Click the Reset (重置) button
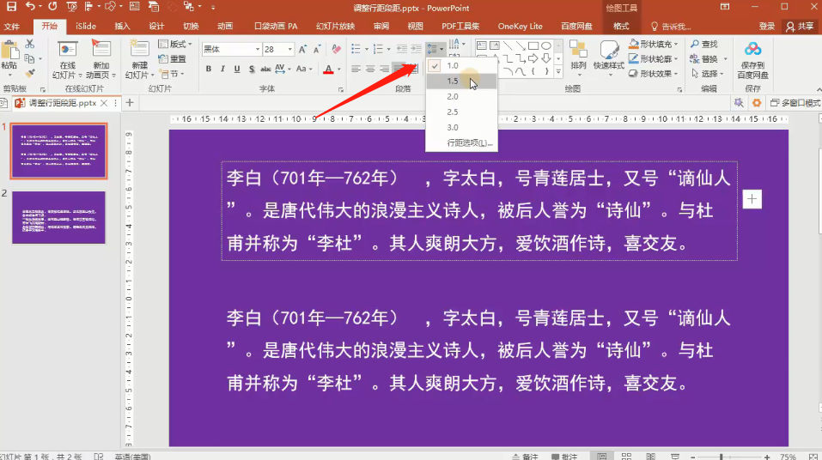 [173, 58]
